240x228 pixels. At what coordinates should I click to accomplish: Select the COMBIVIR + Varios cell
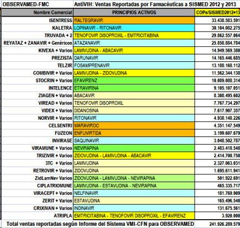coord(38,73)
